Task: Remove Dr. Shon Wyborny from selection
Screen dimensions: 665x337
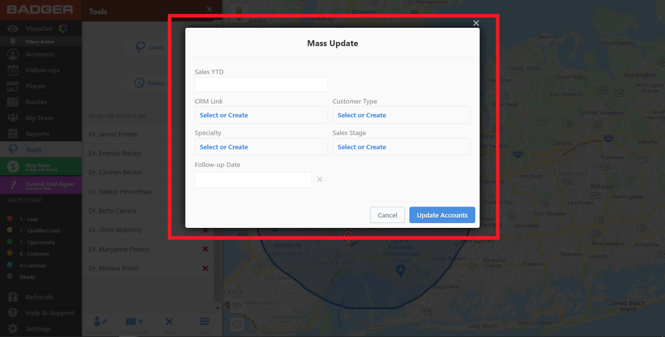Action: click(205, 230)
